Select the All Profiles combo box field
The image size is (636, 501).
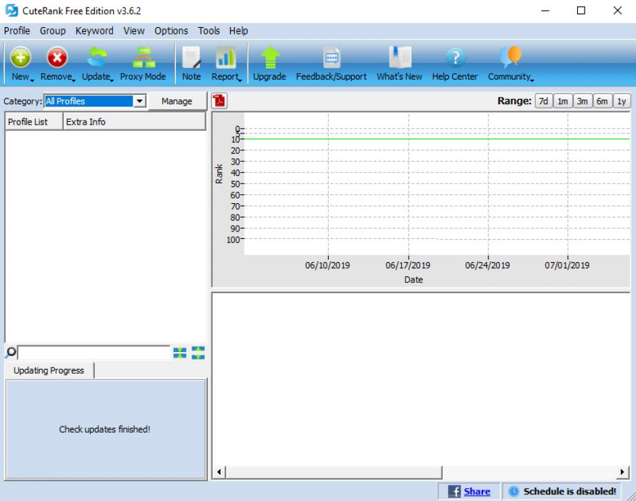(89, 101)
